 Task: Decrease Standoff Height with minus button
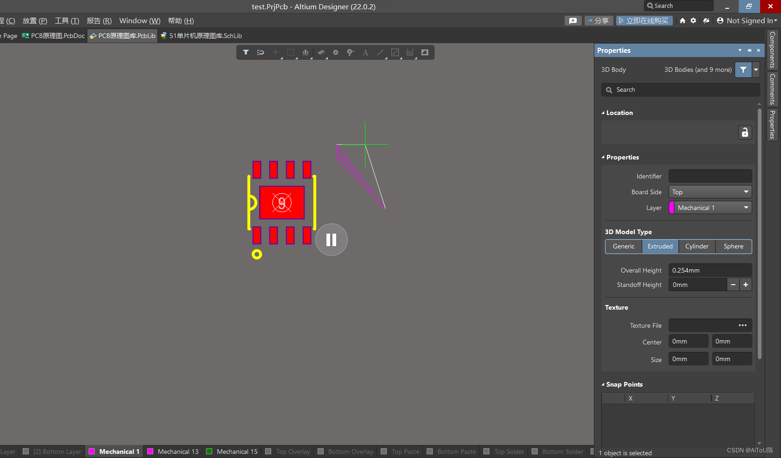click(733, 285)
